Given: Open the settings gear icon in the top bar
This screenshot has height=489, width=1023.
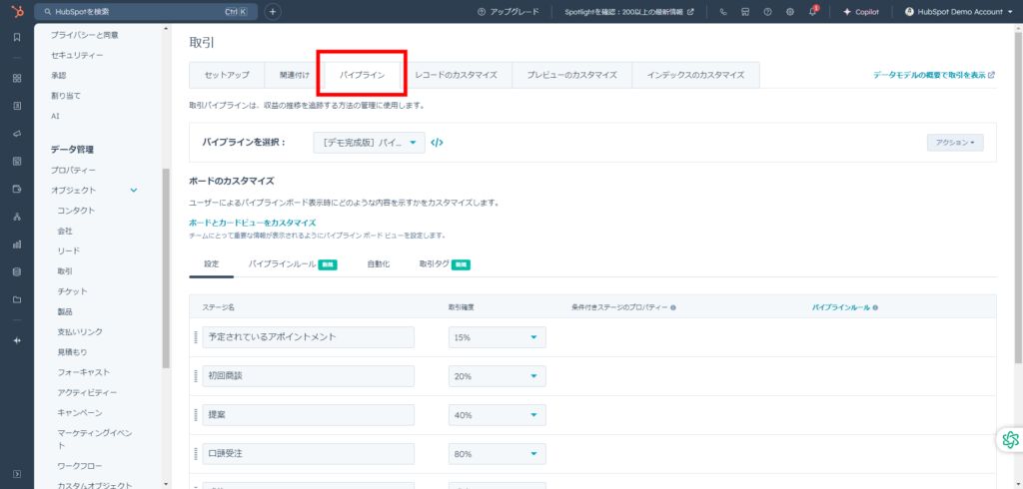Looking at the screenshot, I should tap(790, 12).
